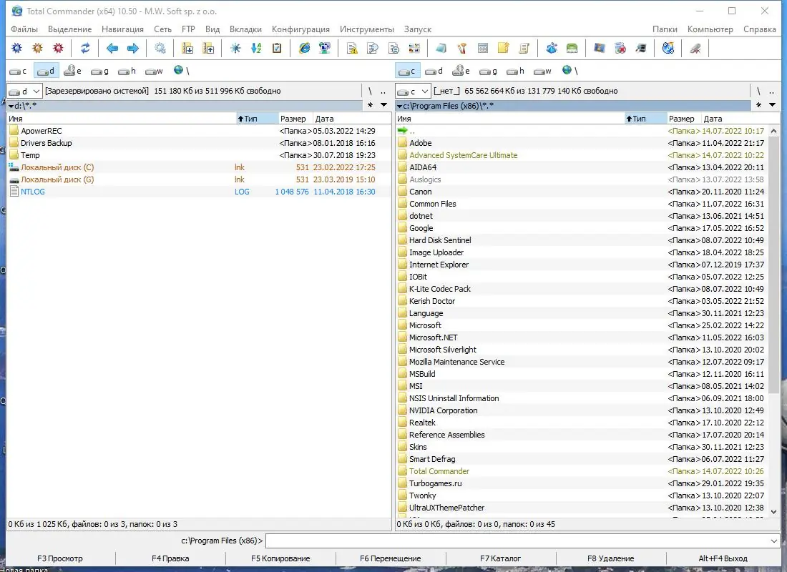Open the Total Commander folder
Image resolution: width=787 pixels, height=572 pixels.
pyautogui.click(x=437, y=470)
